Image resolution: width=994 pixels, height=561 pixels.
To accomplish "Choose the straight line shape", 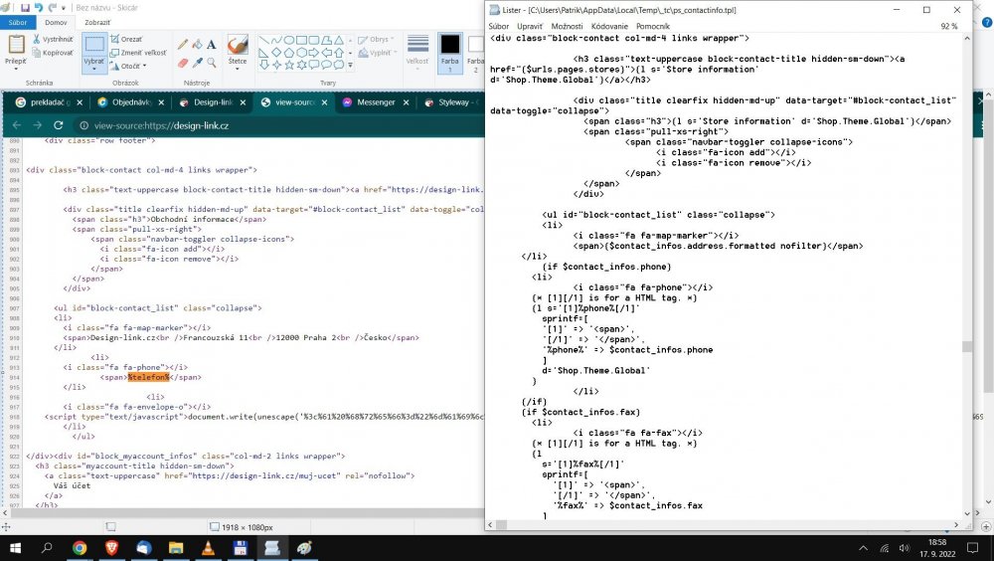I will [263, 40].
